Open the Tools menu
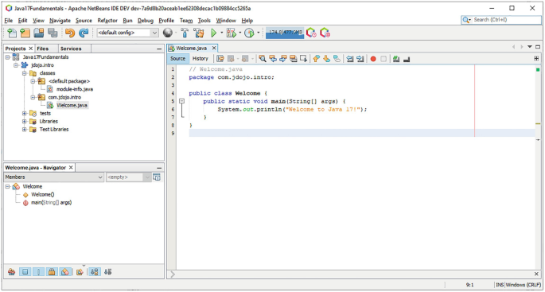This screenshot has width=545, height=292. 204,21
